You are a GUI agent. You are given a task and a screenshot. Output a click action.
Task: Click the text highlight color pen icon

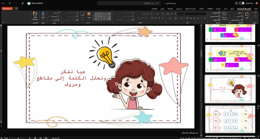175,18
